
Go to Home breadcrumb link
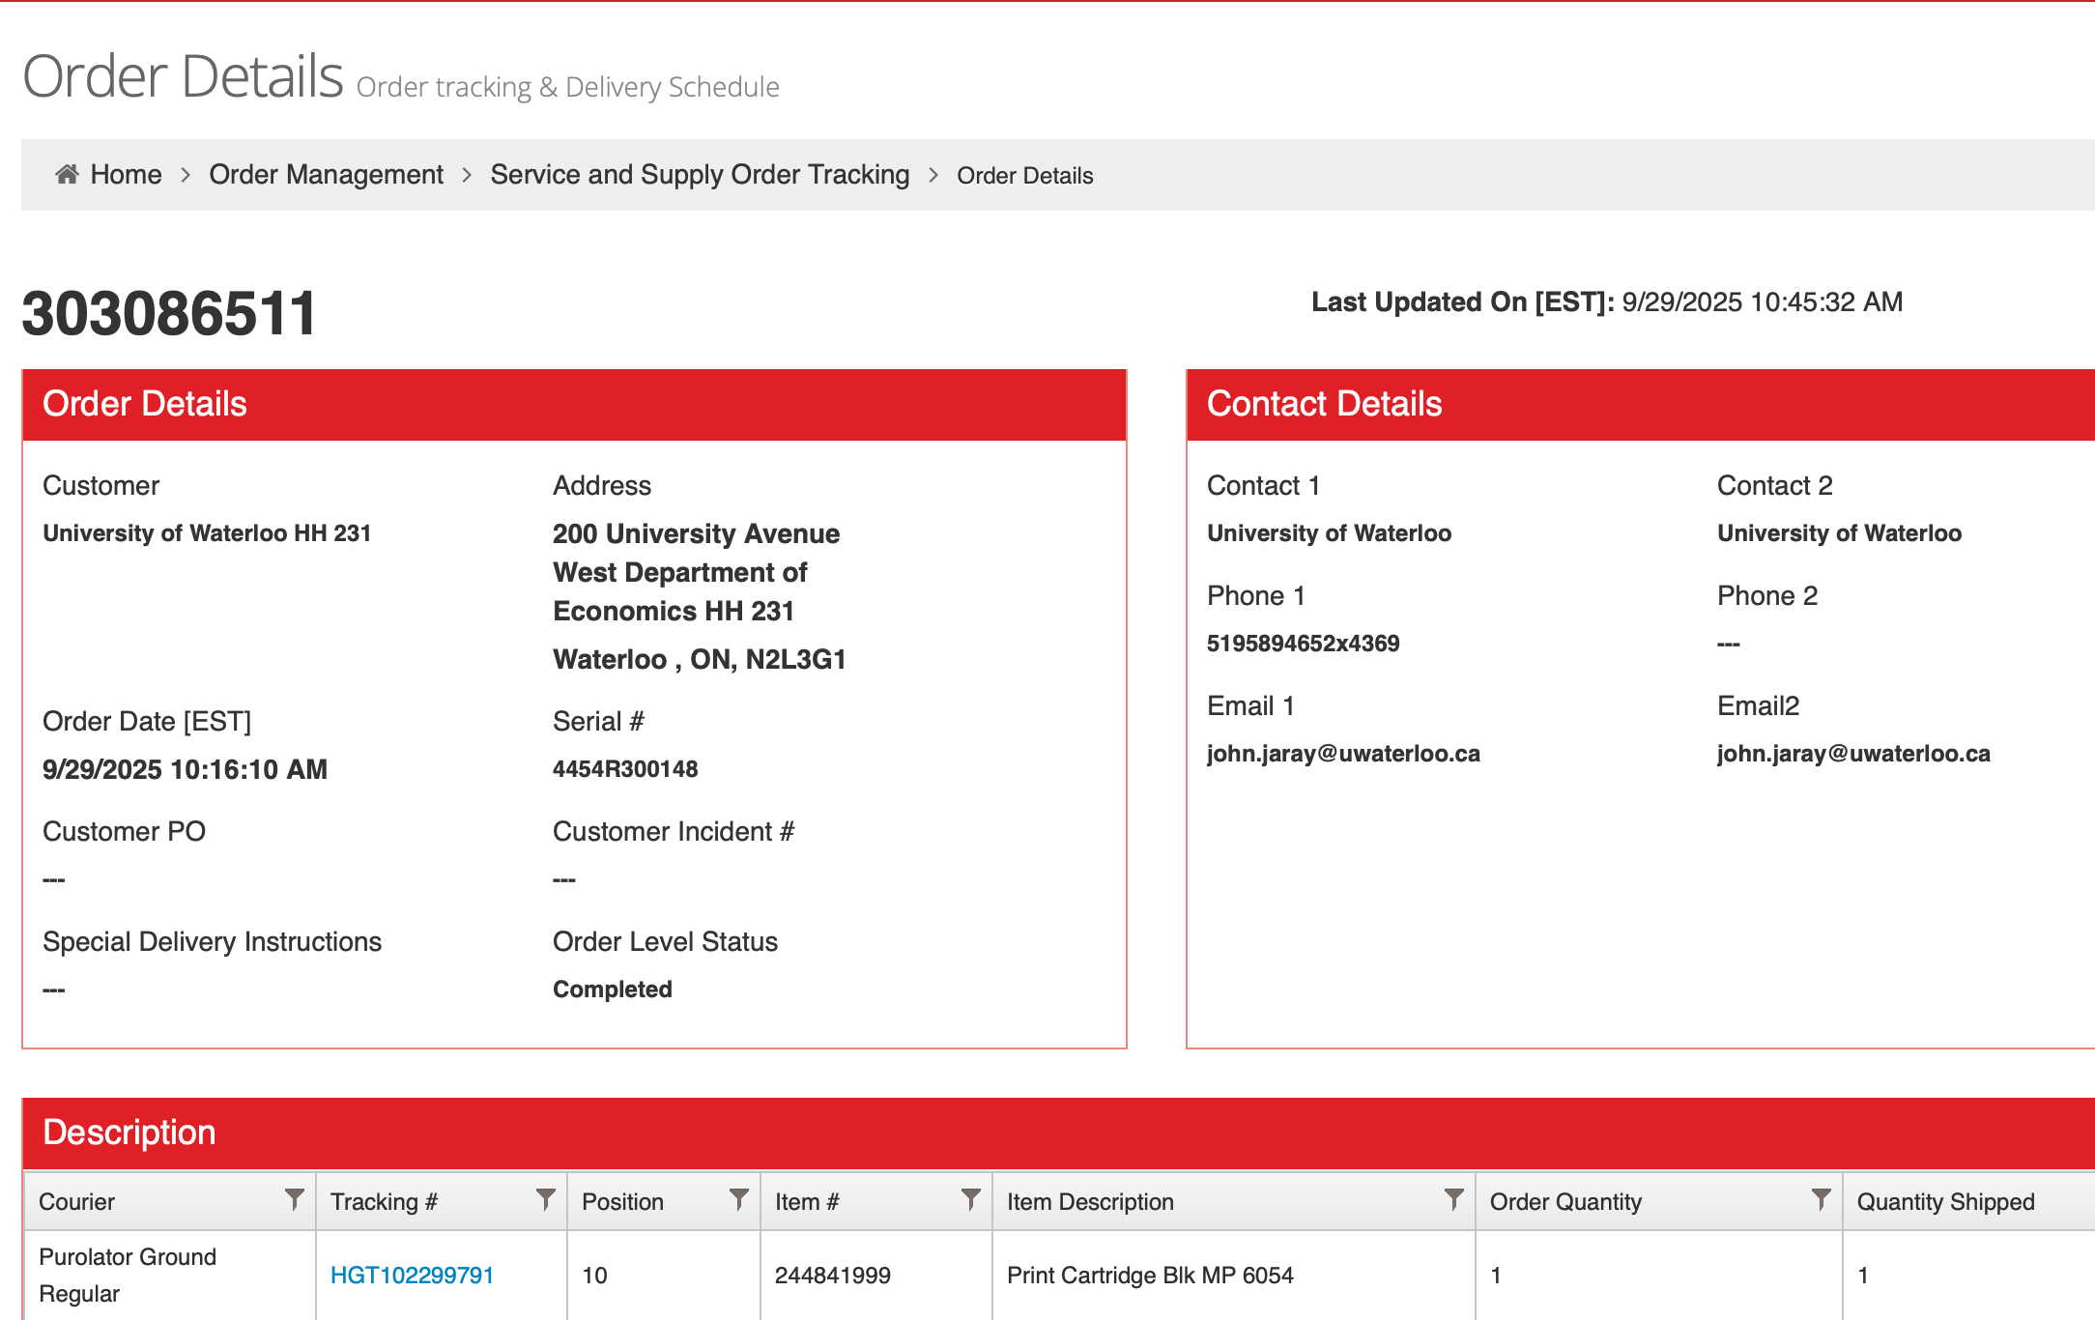click(126, 175)
